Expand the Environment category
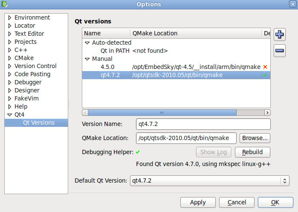Viewport: 298px width, 212px height. tap(10, 17)
